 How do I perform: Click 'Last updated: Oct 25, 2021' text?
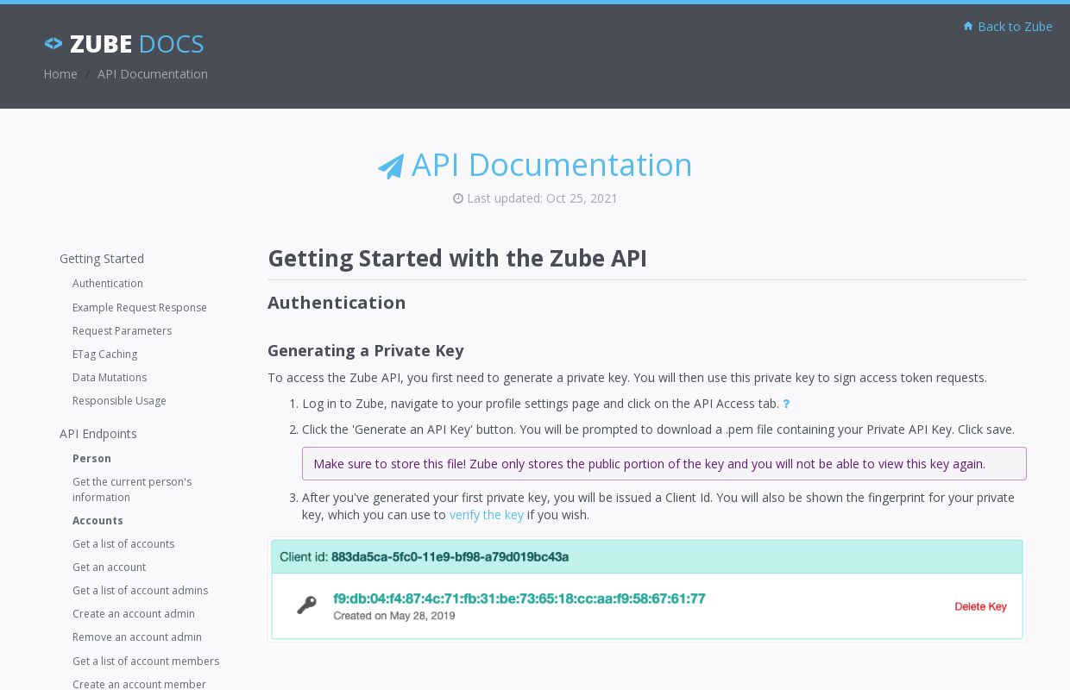click(x=542, y=198)
